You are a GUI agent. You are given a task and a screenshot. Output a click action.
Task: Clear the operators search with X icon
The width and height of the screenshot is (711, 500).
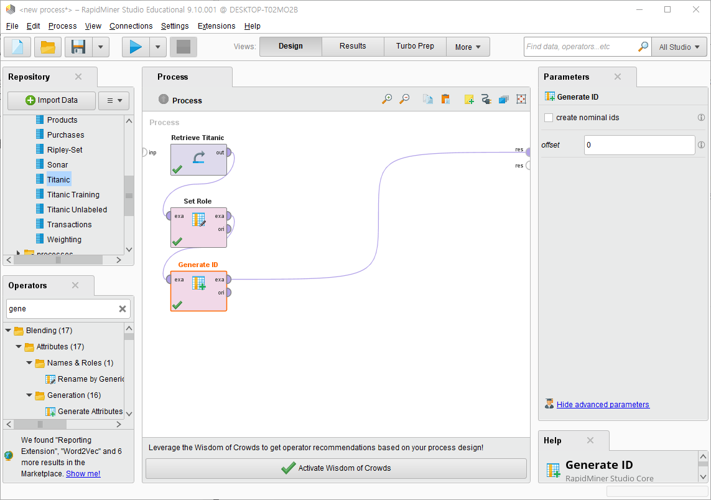[x=123, y=308]
